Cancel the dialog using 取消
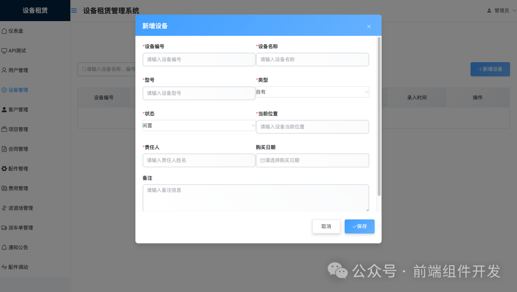 click(x=326, y=226)
